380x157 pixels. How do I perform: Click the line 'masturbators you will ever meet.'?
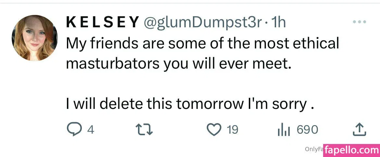click(177, 64)
